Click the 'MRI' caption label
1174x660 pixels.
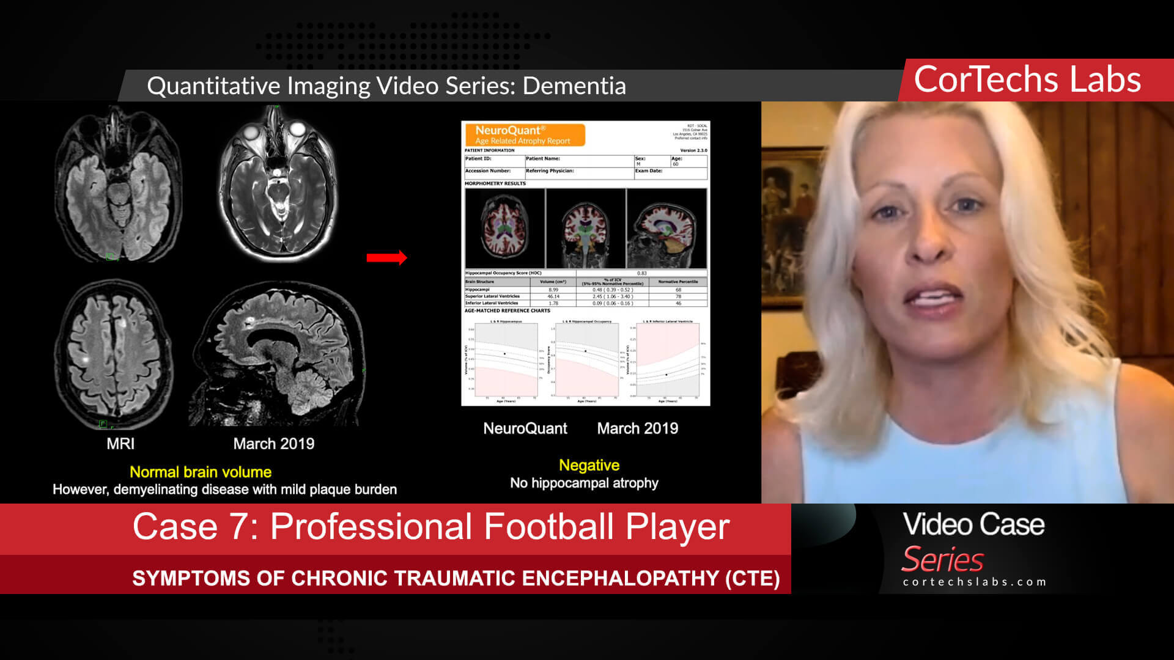120,444
